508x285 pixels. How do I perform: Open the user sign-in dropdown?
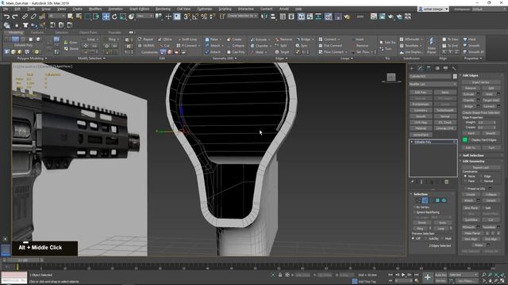pyautogui.click(x=433, y=9)
